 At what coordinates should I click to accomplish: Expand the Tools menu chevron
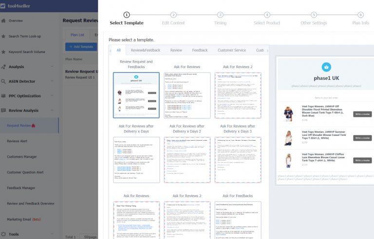coord(52,234)
